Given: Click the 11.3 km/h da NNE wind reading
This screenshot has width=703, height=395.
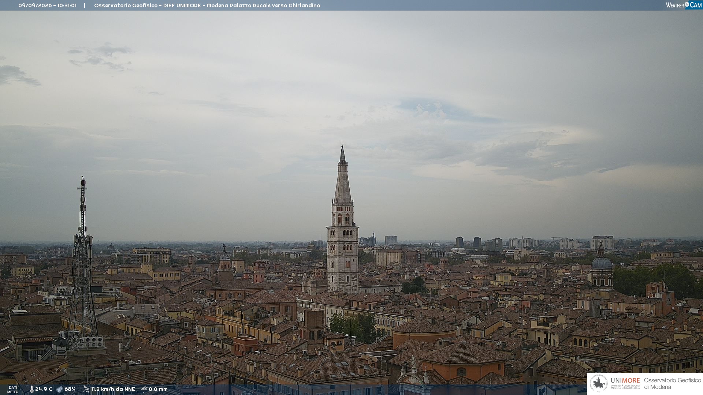Looking at the screenshot, I should click(113, 389).
